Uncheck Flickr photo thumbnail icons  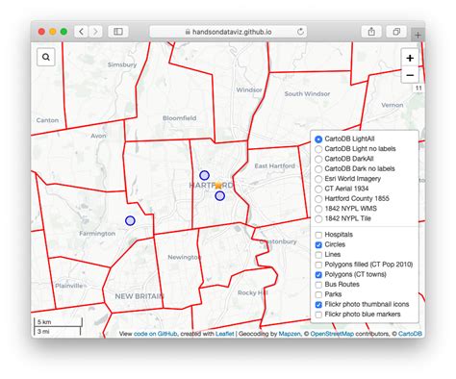click(x=362, y=304)
